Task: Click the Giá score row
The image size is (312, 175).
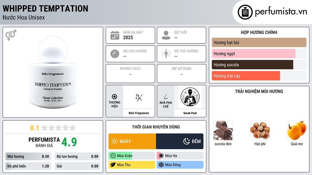Action: coord(77,166)
